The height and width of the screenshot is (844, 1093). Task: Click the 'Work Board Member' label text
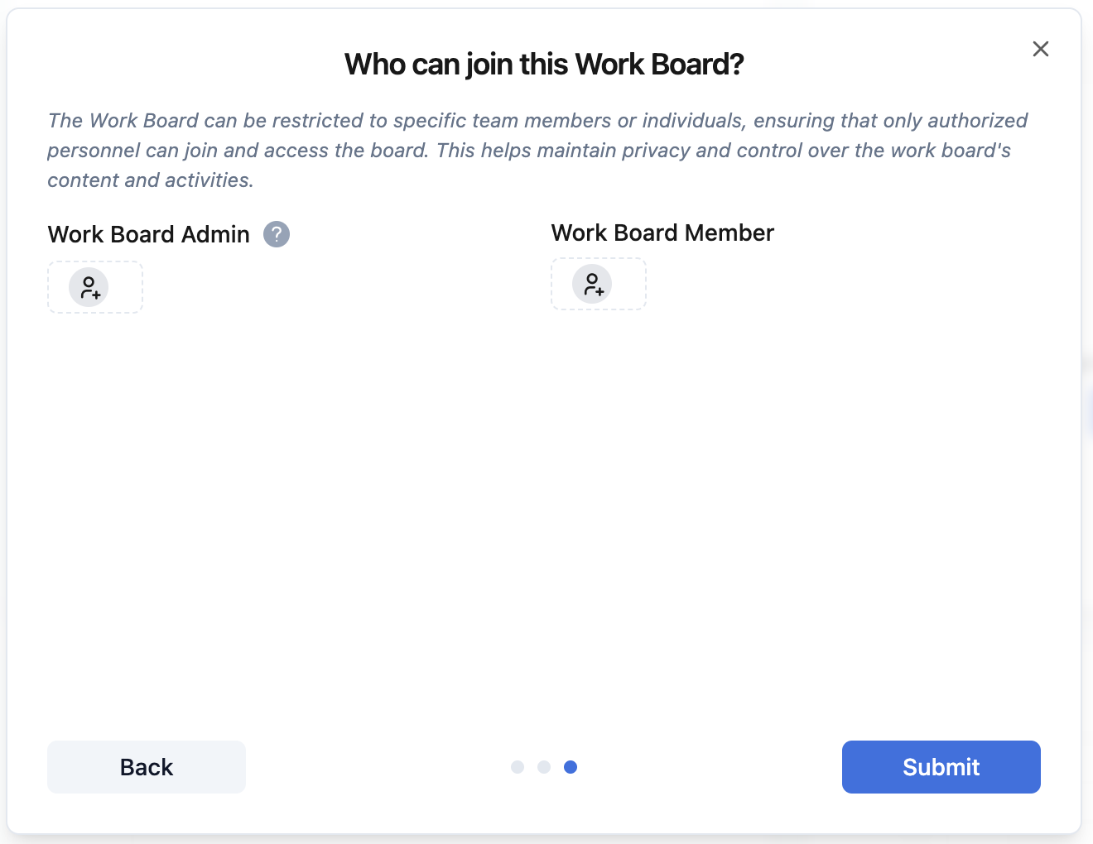click(662, 233)
